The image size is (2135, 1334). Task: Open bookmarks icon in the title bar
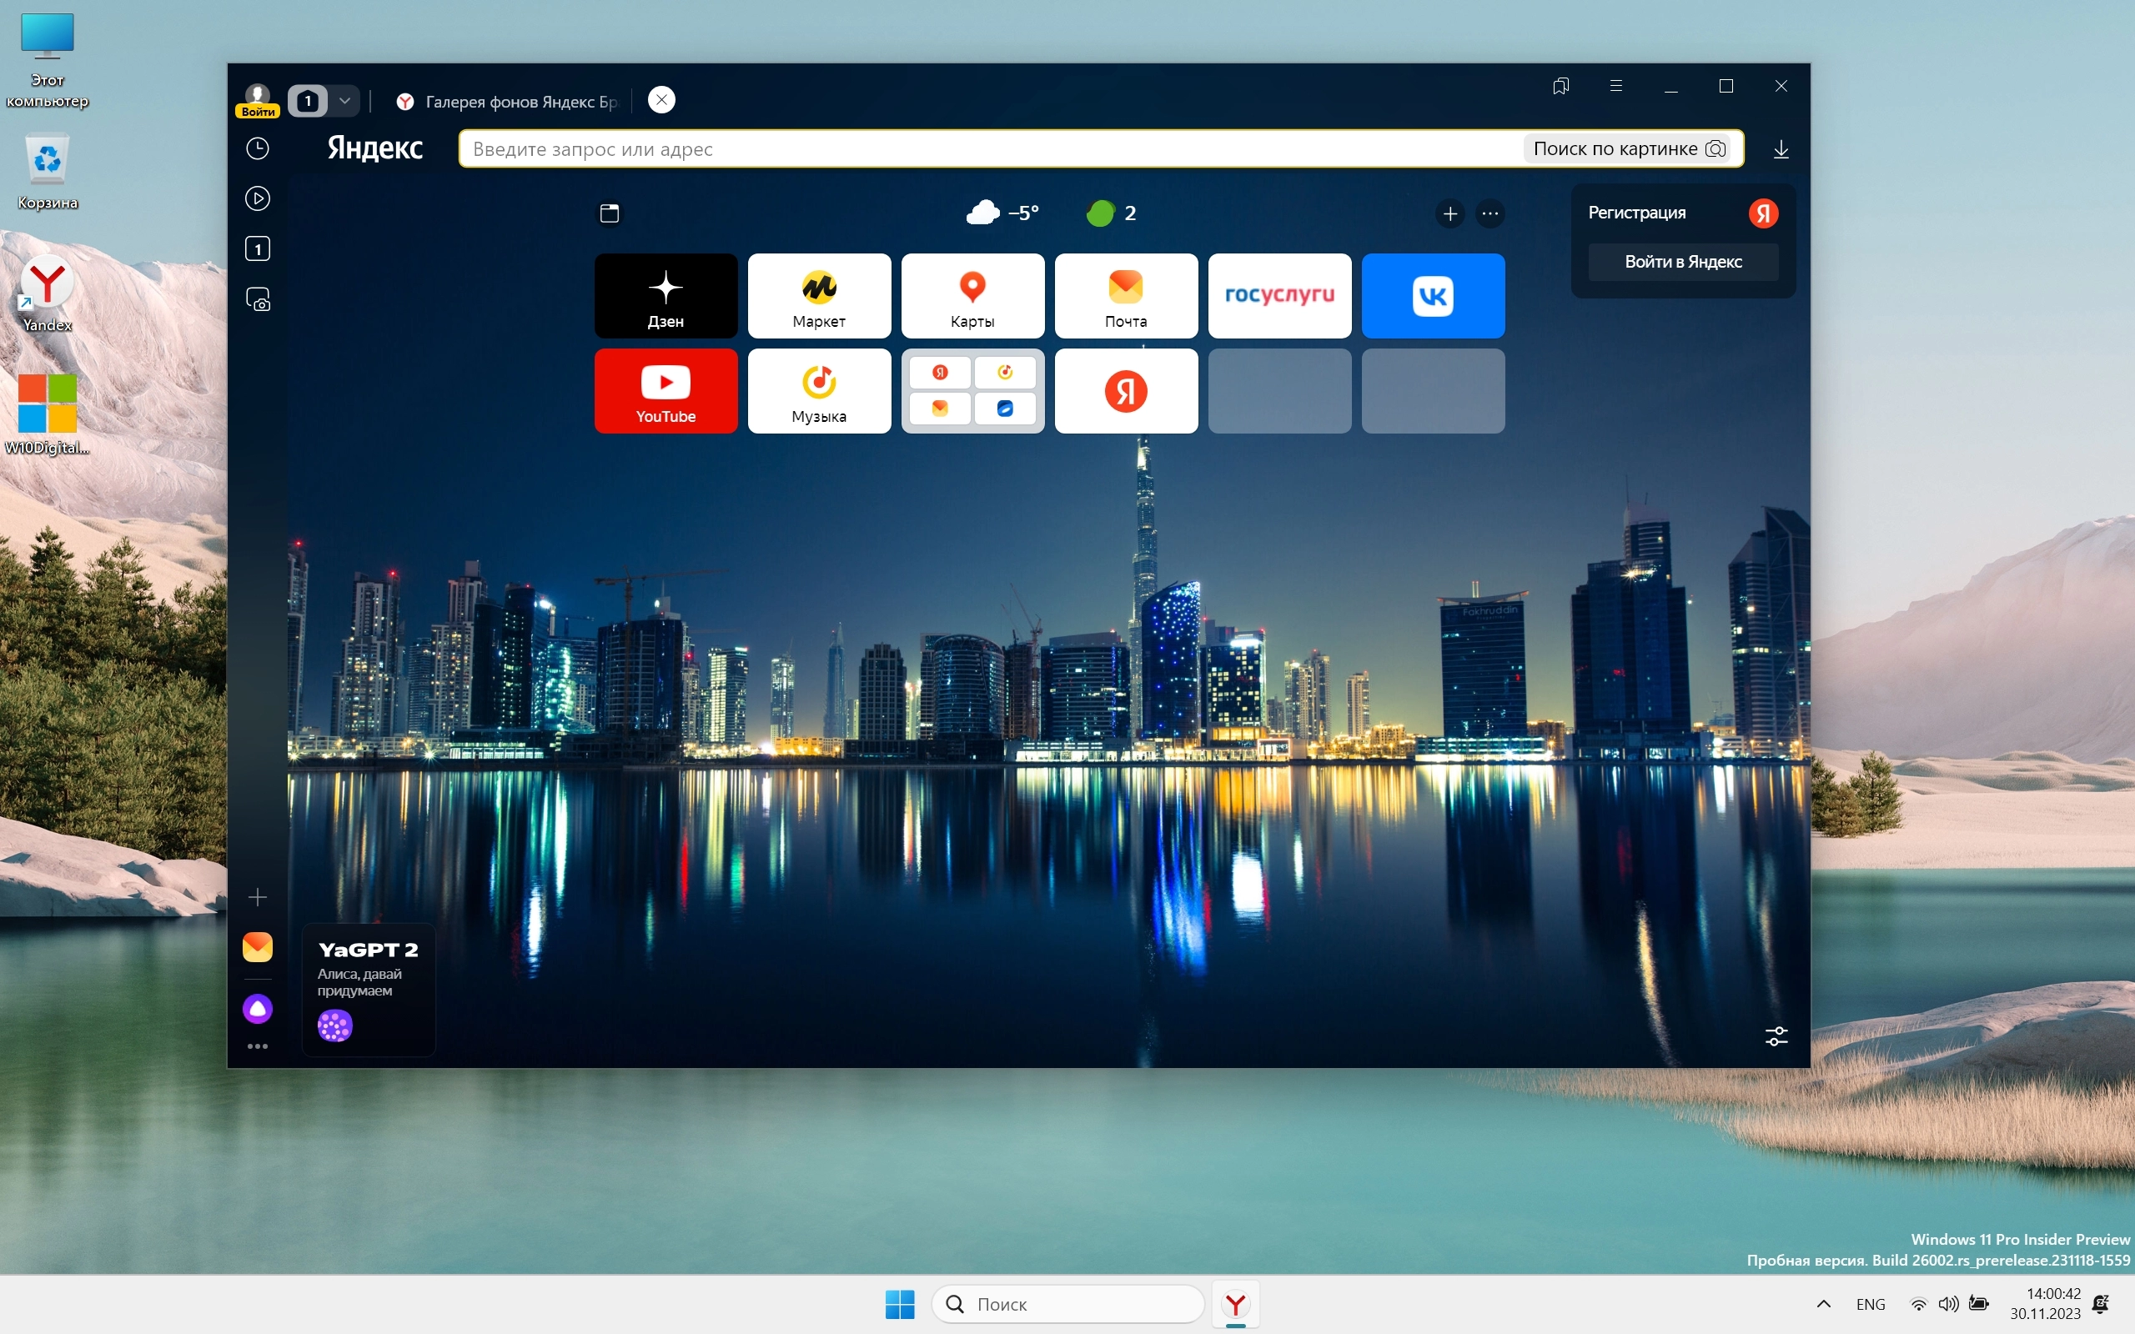[x=1560, y=86]
